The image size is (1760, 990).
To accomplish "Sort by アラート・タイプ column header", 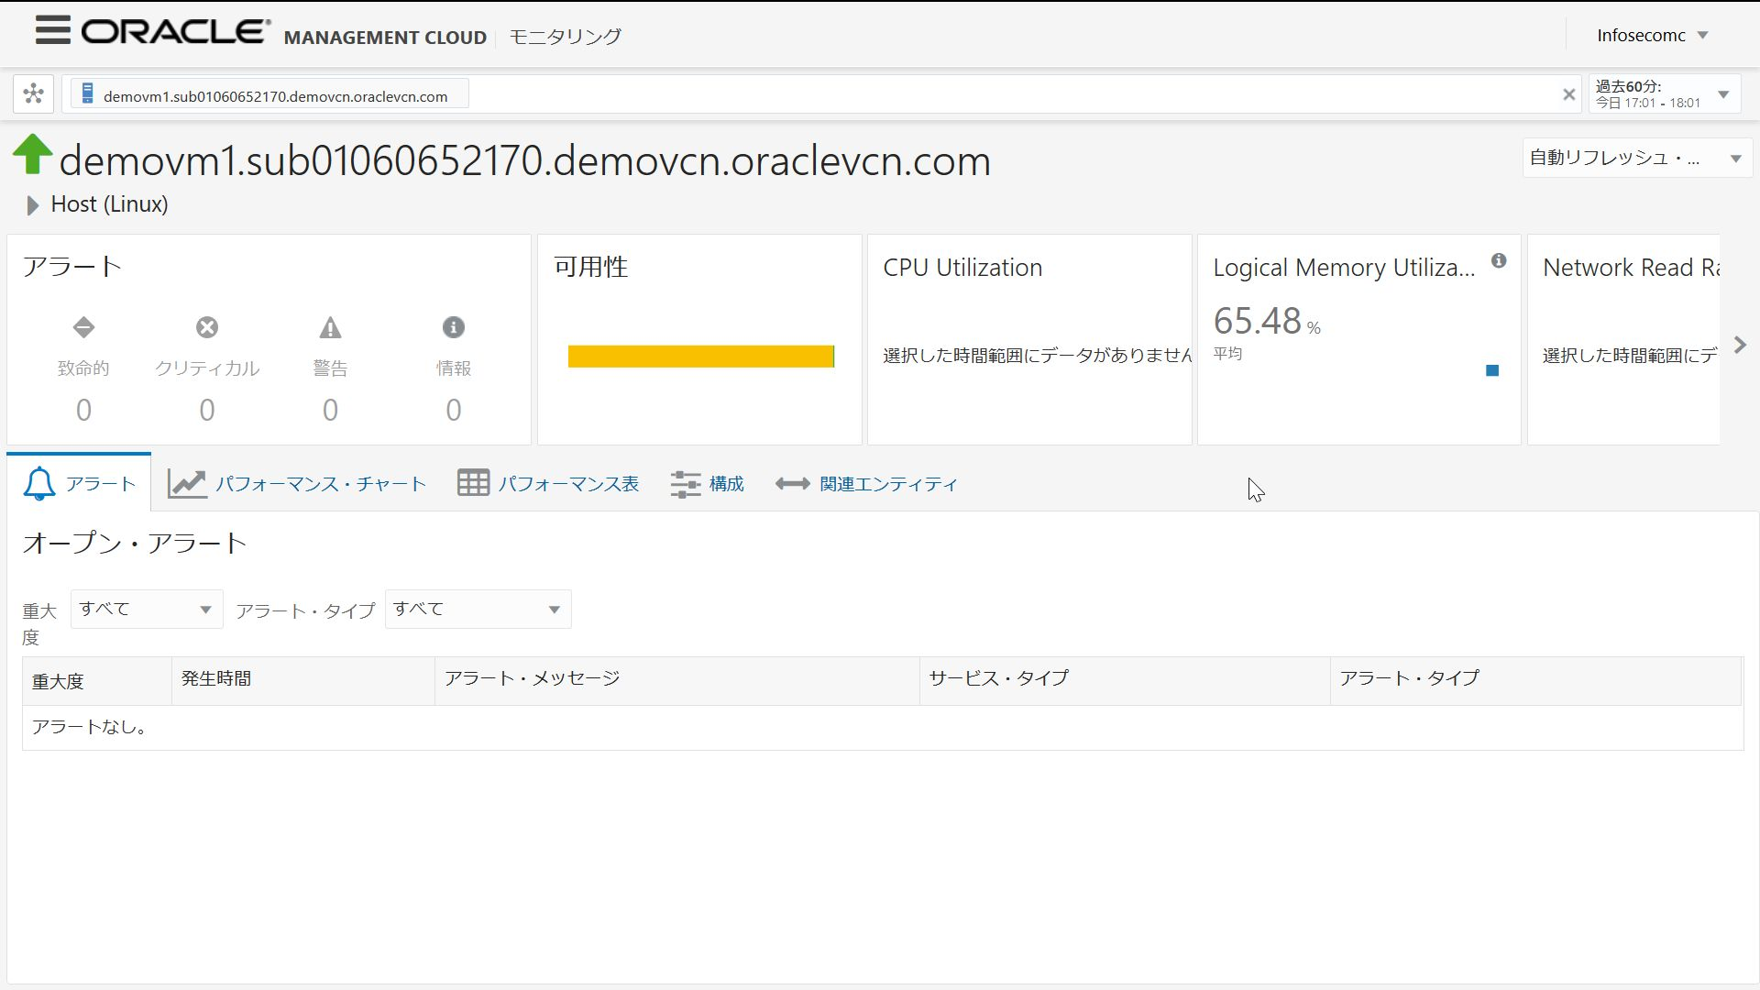I will tap(1536, 681).
